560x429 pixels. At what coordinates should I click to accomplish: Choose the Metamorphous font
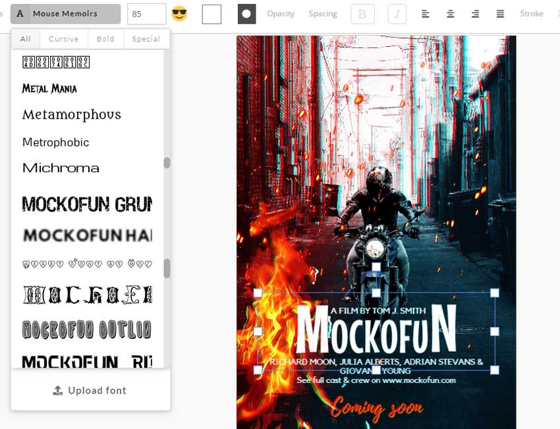(72, 115)
